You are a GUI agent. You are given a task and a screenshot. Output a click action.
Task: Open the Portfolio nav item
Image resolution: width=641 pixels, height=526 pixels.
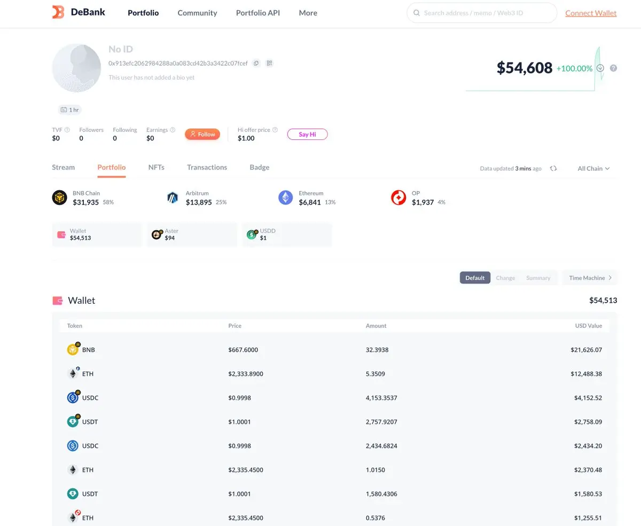[143, 13]
